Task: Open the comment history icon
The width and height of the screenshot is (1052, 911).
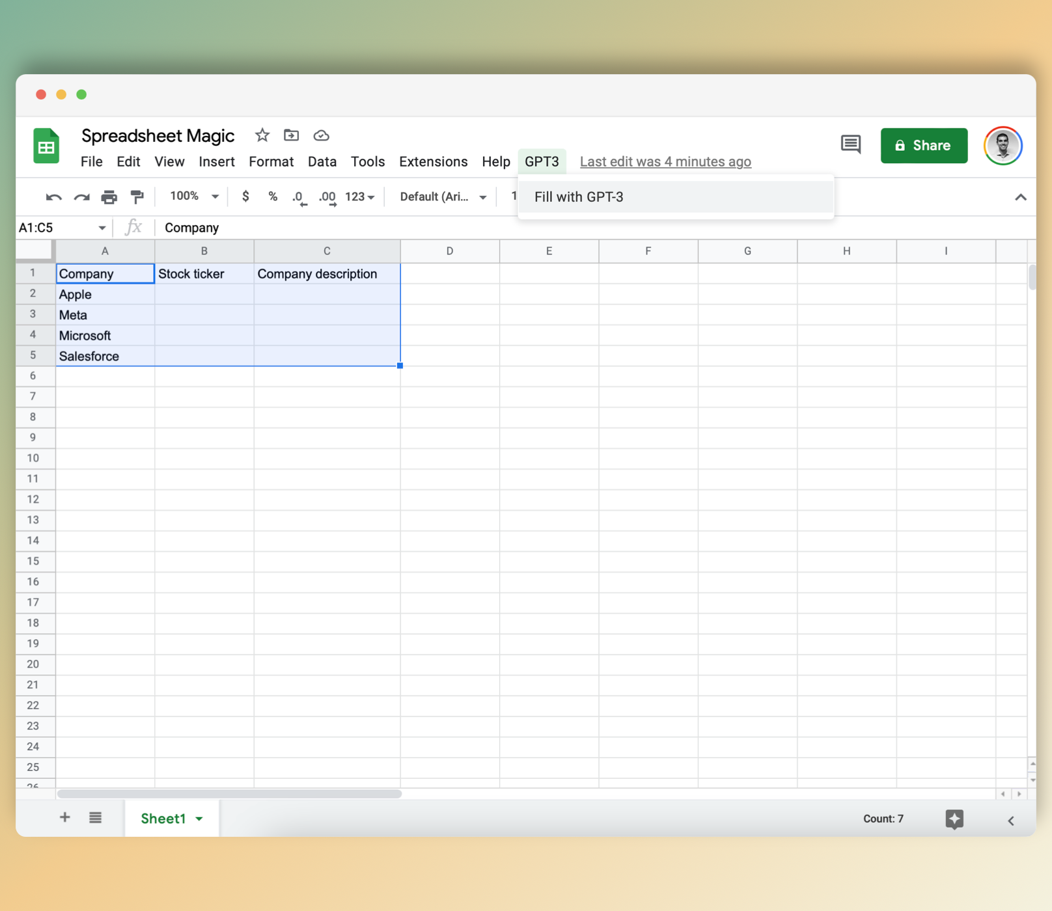Action: tap(851, 144)
